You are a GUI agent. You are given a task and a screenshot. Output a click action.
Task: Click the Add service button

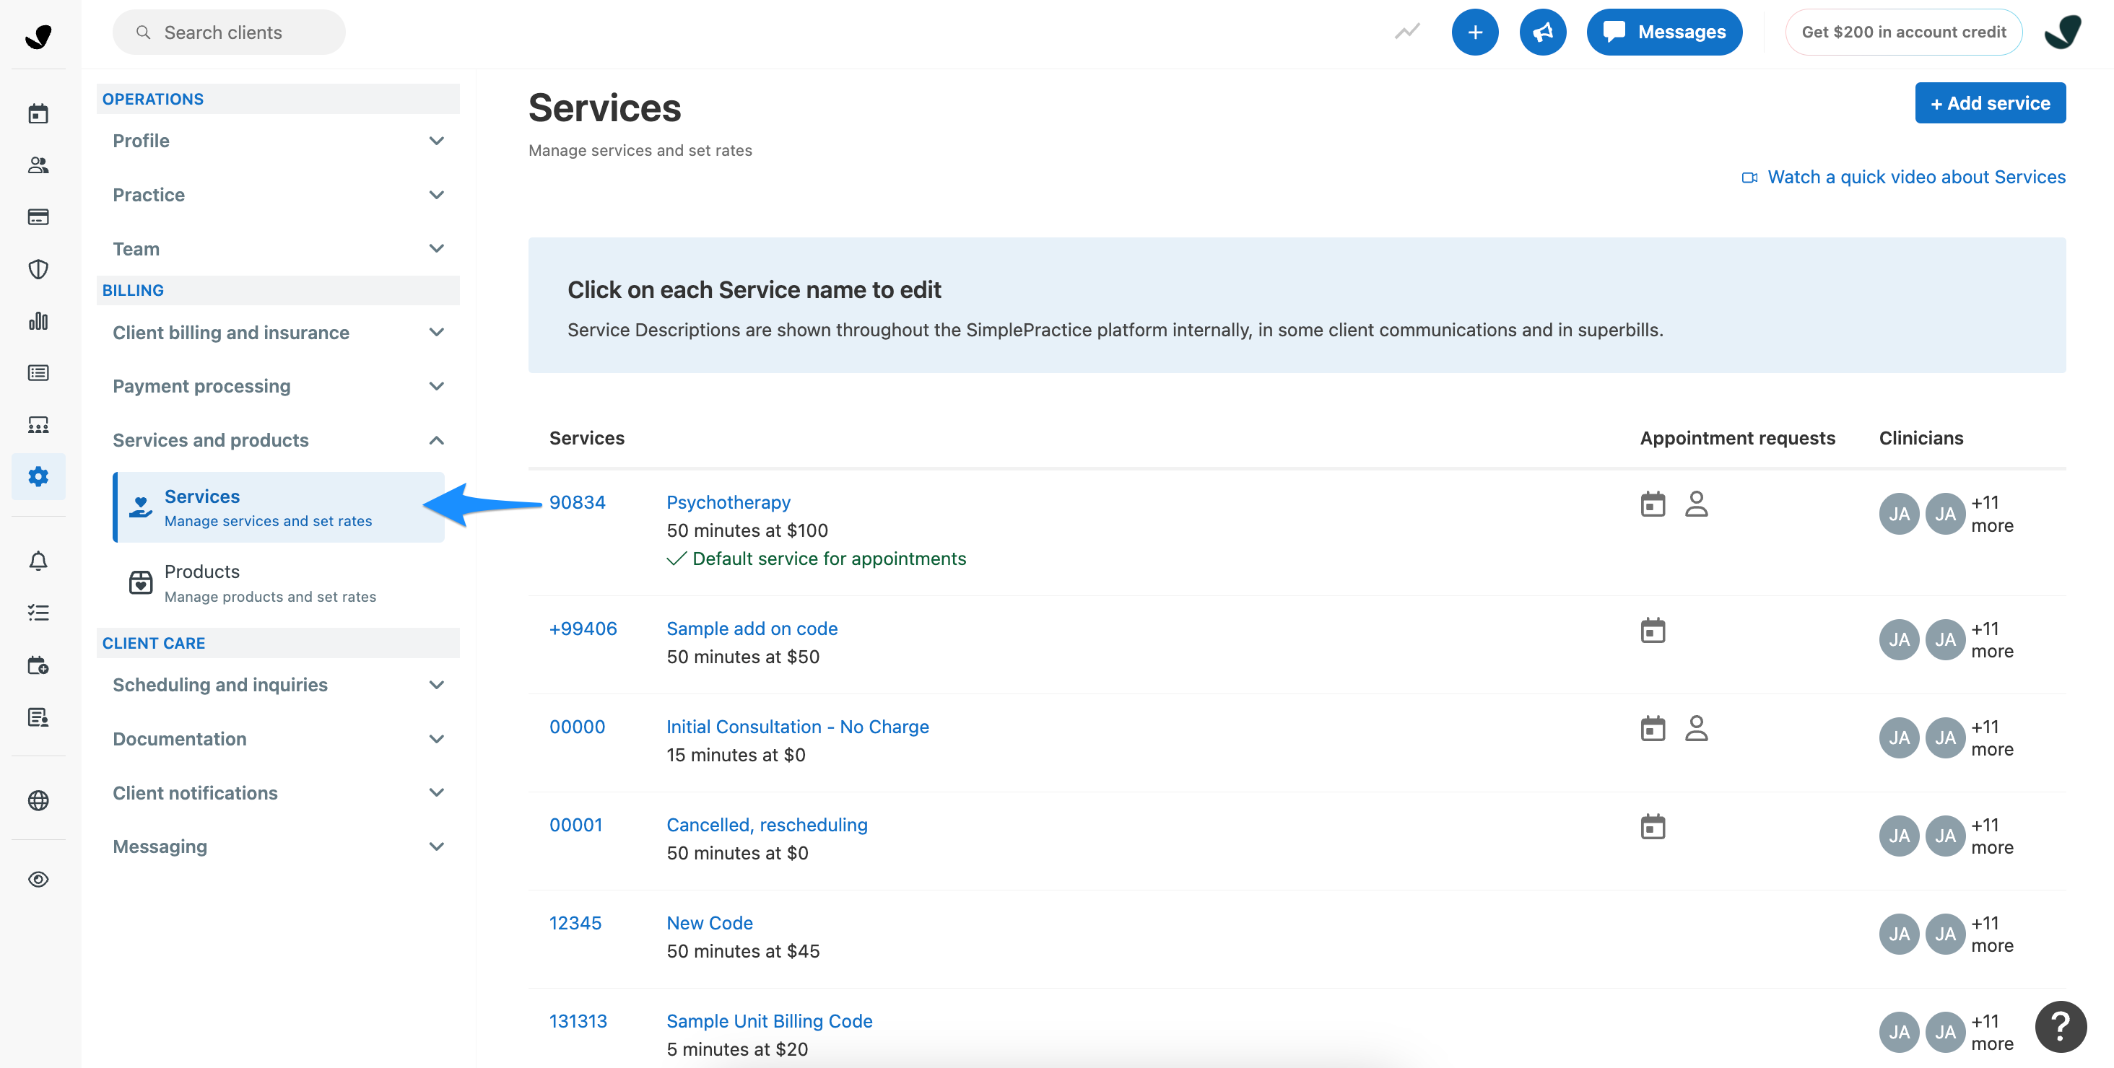pyautogui.click(x=1989, y=103)
